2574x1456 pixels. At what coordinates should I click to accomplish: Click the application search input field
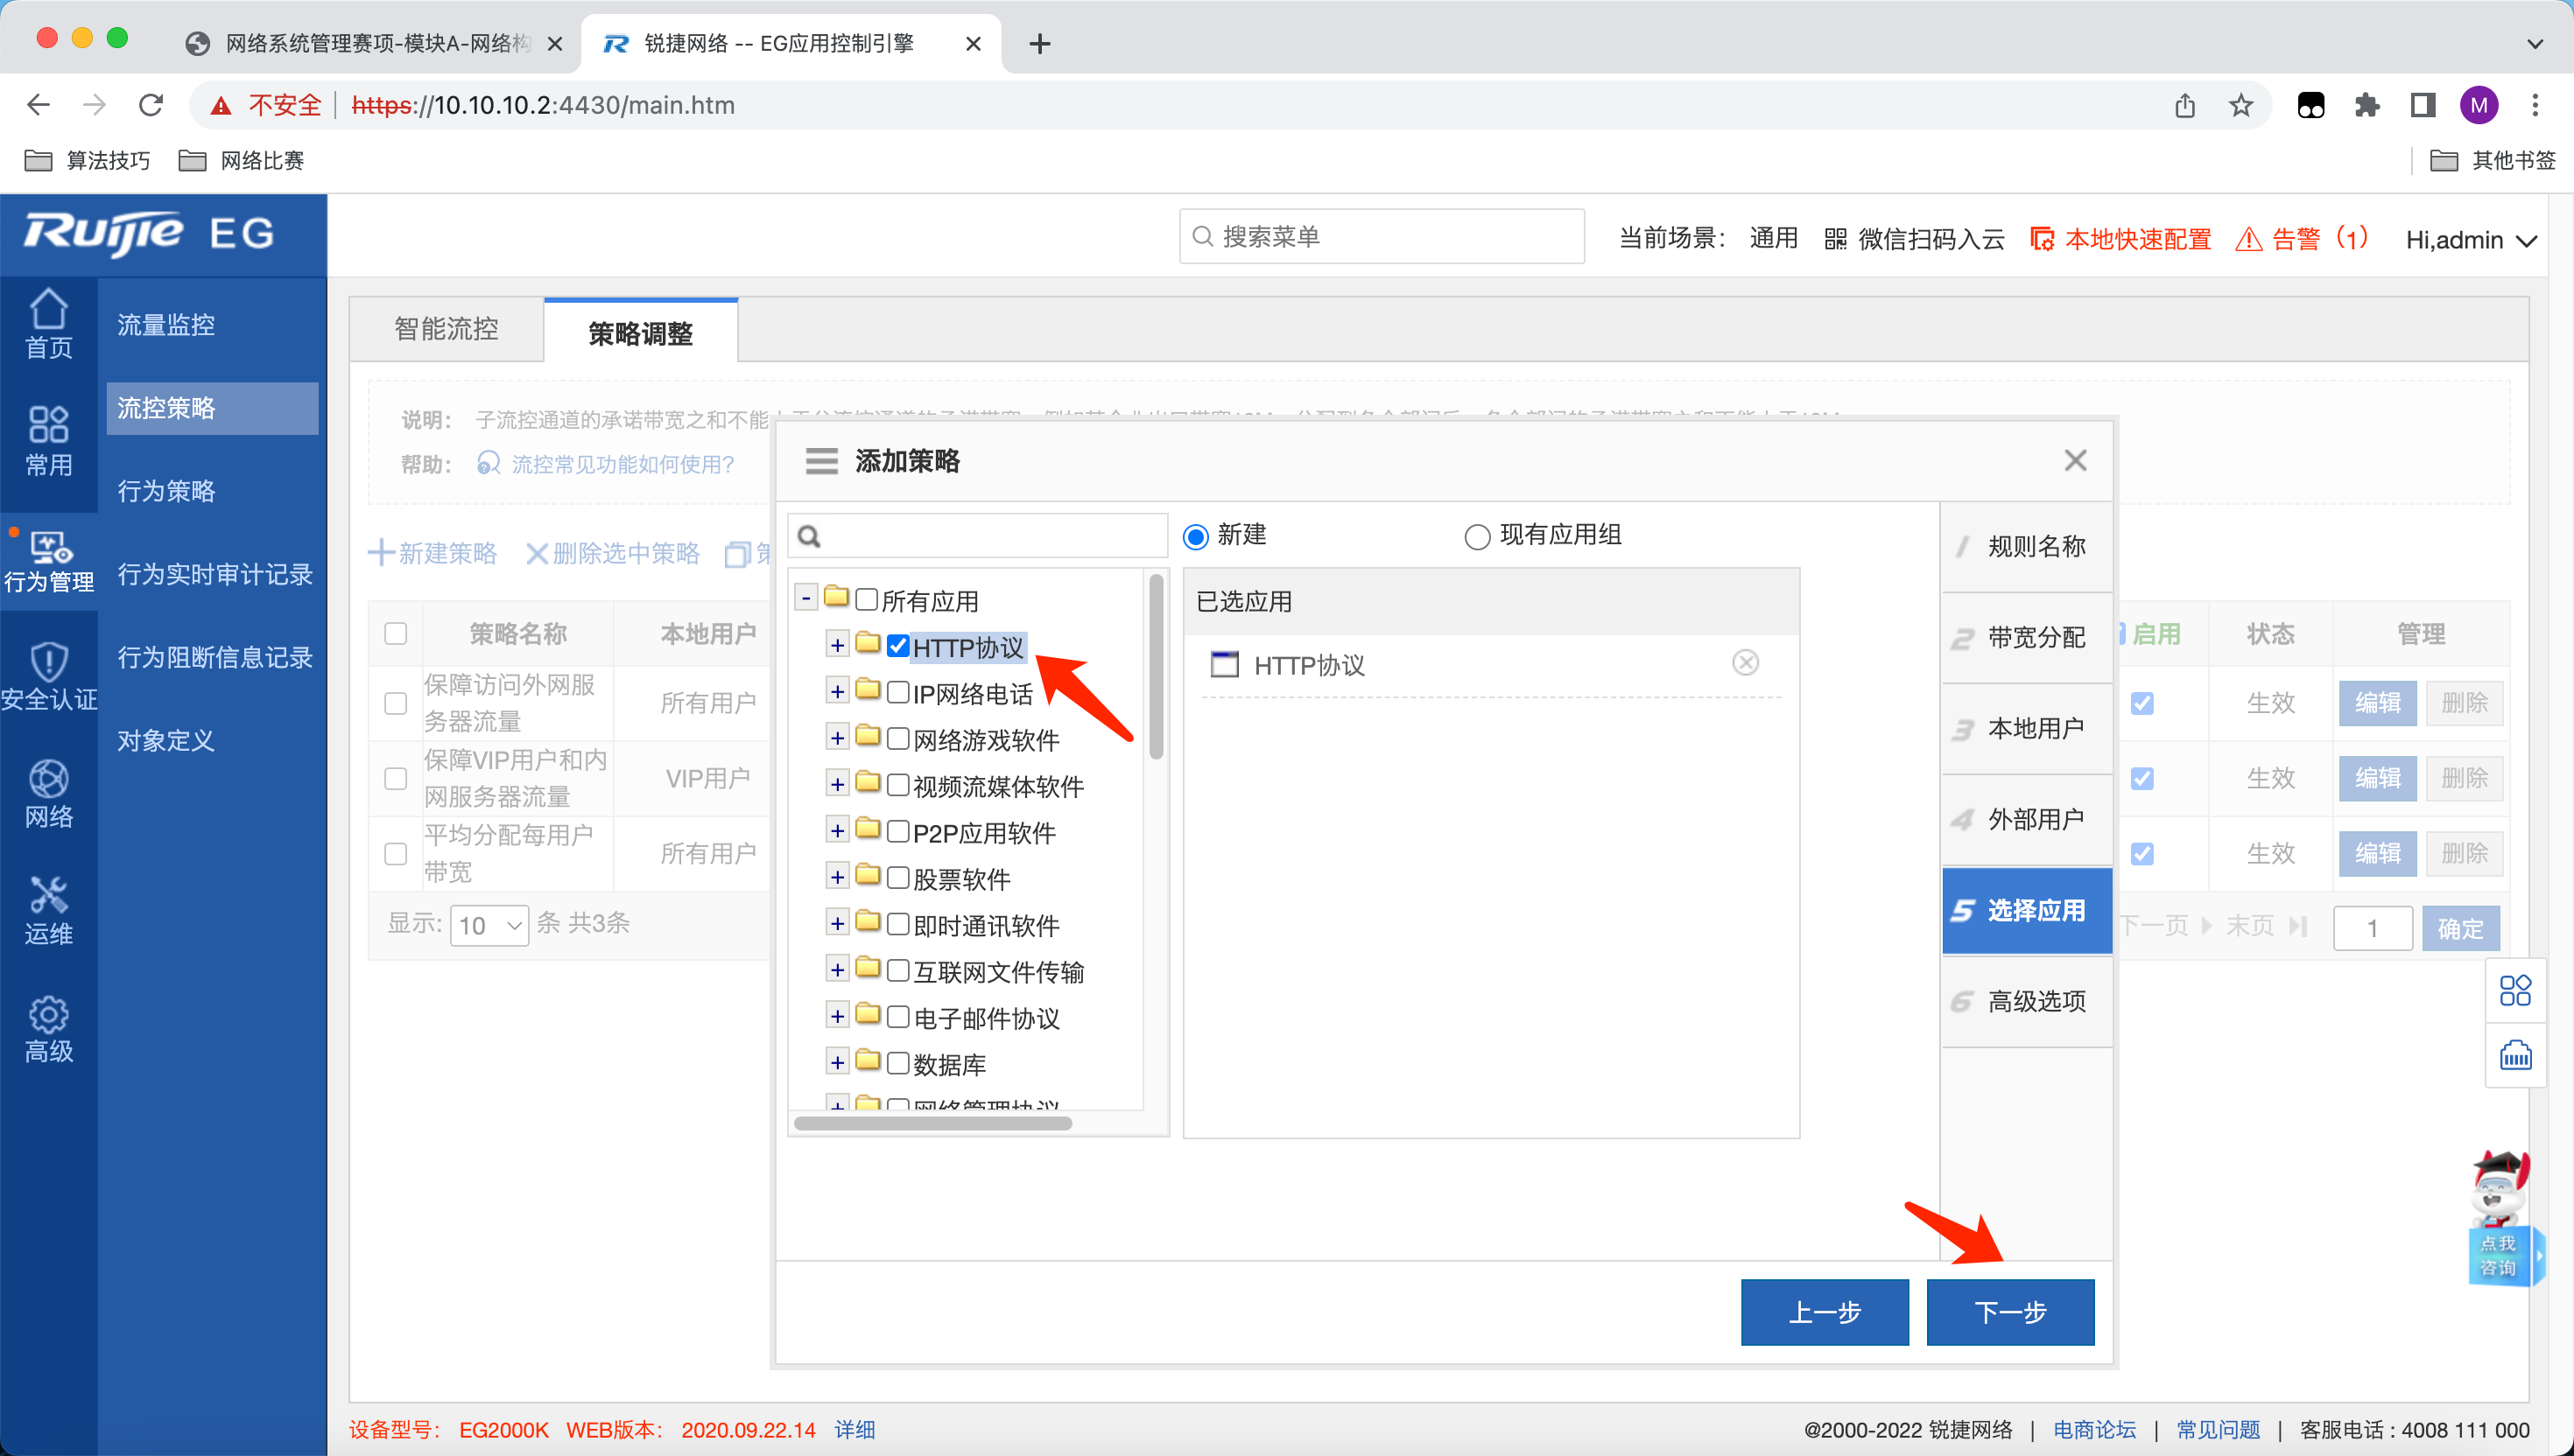(990, 537)
